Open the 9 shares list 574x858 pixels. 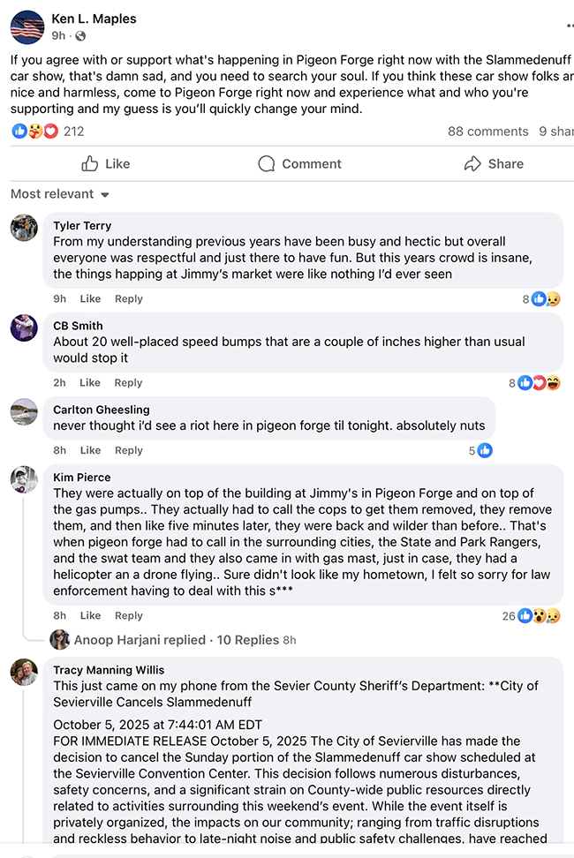pyautogui.click(x=556, y=131)
